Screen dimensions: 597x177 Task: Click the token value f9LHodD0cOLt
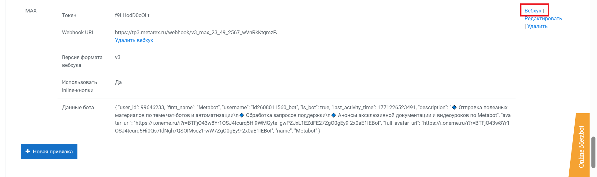[x=132, y=15]
